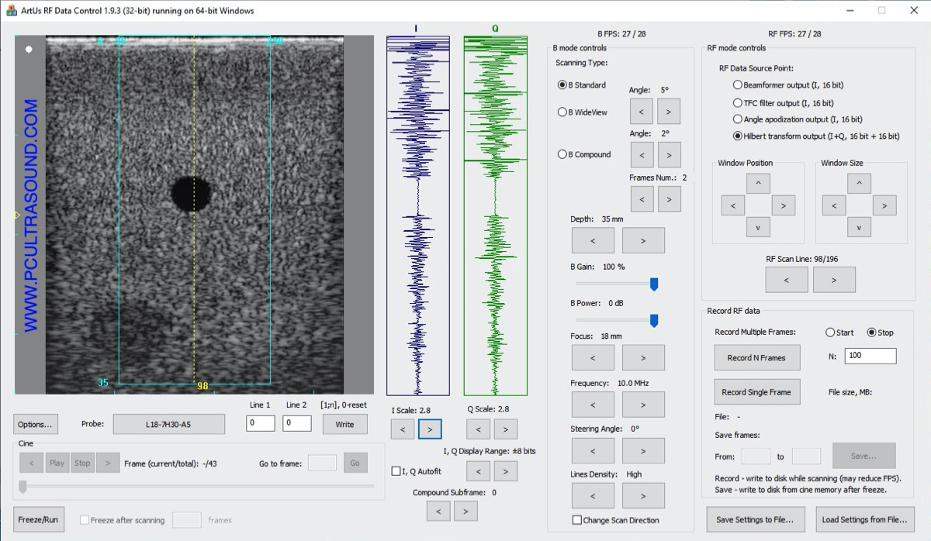This screenshot has width=931, height=541.
Task: Select the Start recording radio button
Action: tap(830, 333)
